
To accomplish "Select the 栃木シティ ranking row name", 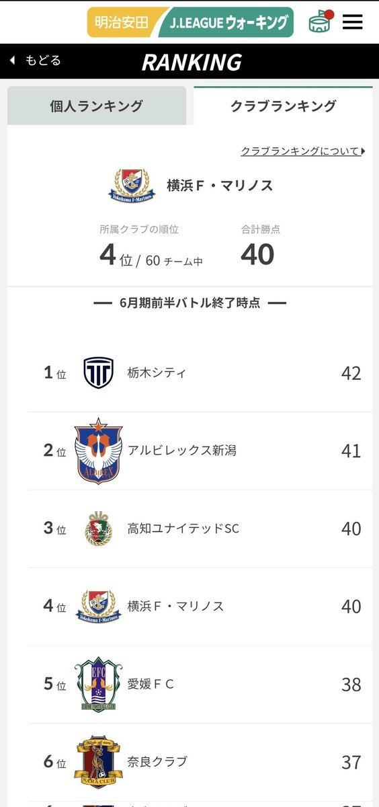I will pyautogui.click(x=157, y=373).
